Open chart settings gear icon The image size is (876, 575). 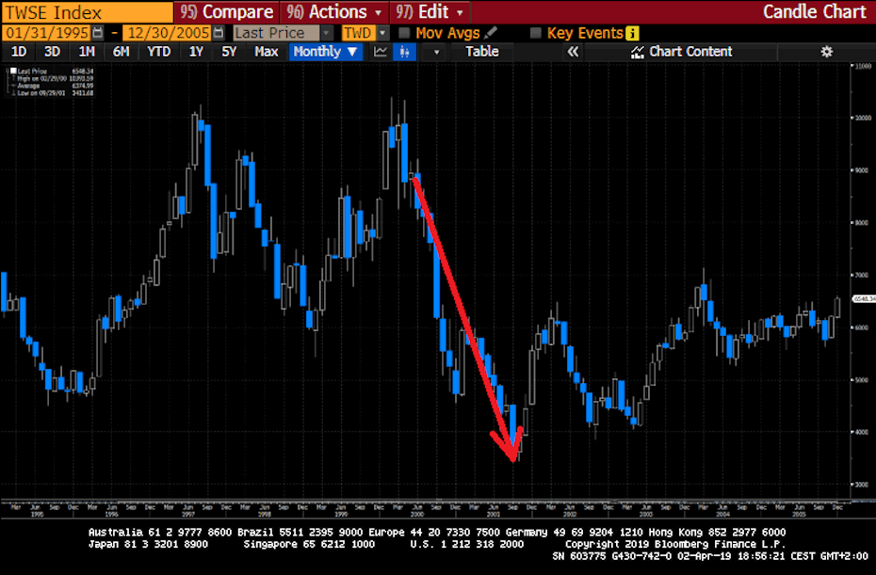coord(827,52)
